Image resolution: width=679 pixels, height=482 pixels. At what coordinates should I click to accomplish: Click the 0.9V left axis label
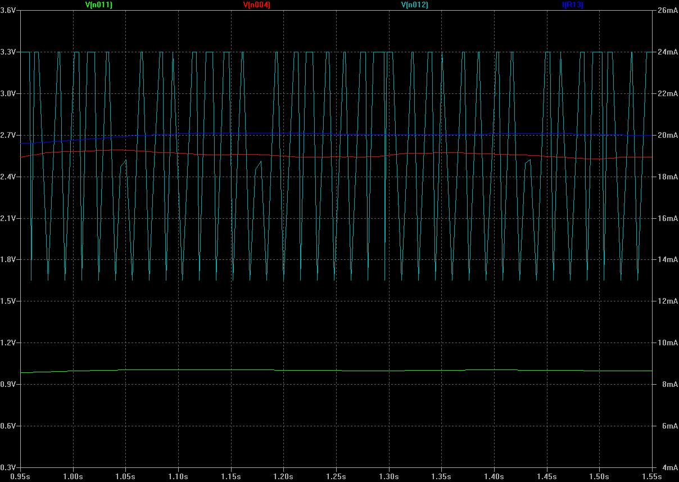coord(8,384)
